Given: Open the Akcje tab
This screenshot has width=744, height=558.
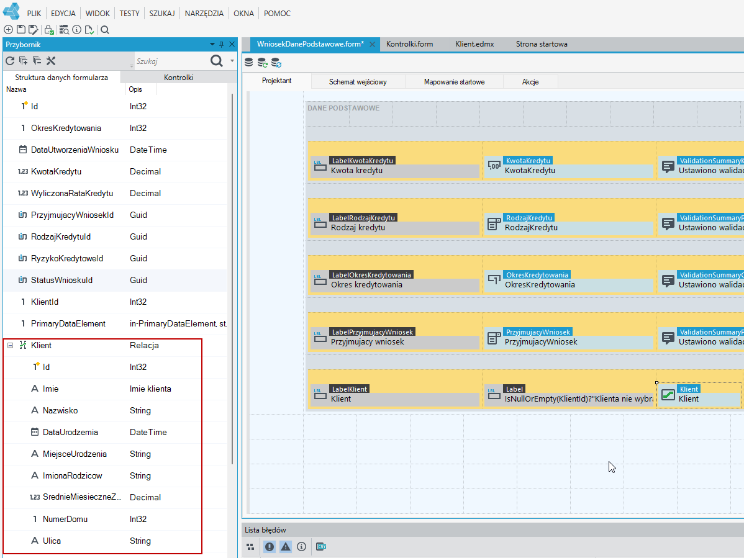Looking at the screenshot, I should point(530,81).
